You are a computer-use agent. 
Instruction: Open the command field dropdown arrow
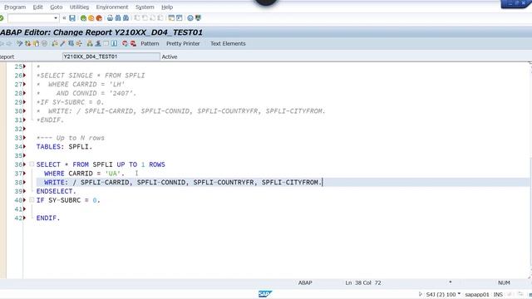56,18
